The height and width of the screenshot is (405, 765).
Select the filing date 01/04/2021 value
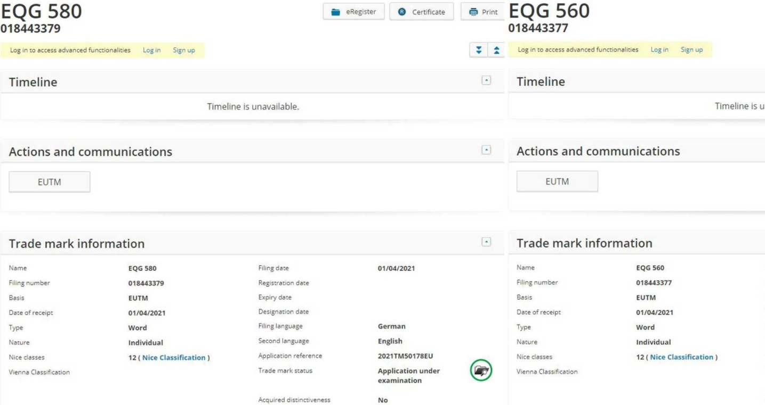(x=396, y=268)
